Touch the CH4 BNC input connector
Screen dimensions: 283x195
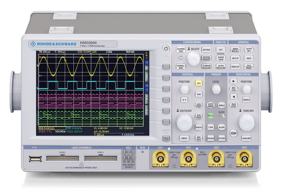[x=244, y=159]
